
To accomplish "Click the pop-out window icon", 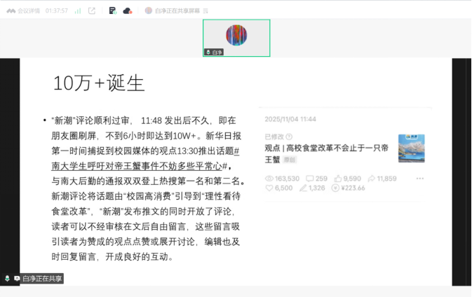I will [92, 11].
